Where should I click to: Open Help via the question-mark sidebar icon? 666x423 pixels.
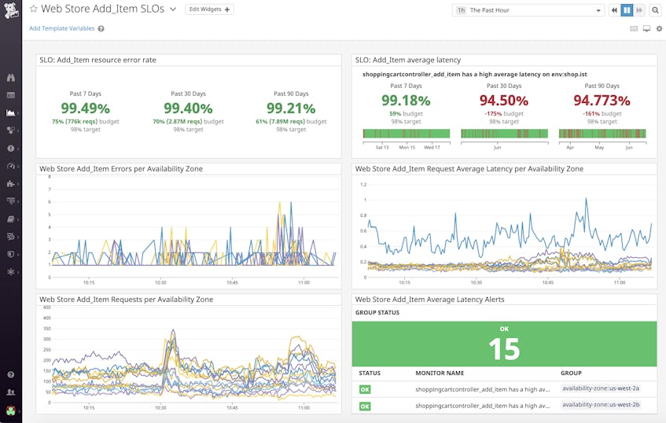click(x=11, y=374)
